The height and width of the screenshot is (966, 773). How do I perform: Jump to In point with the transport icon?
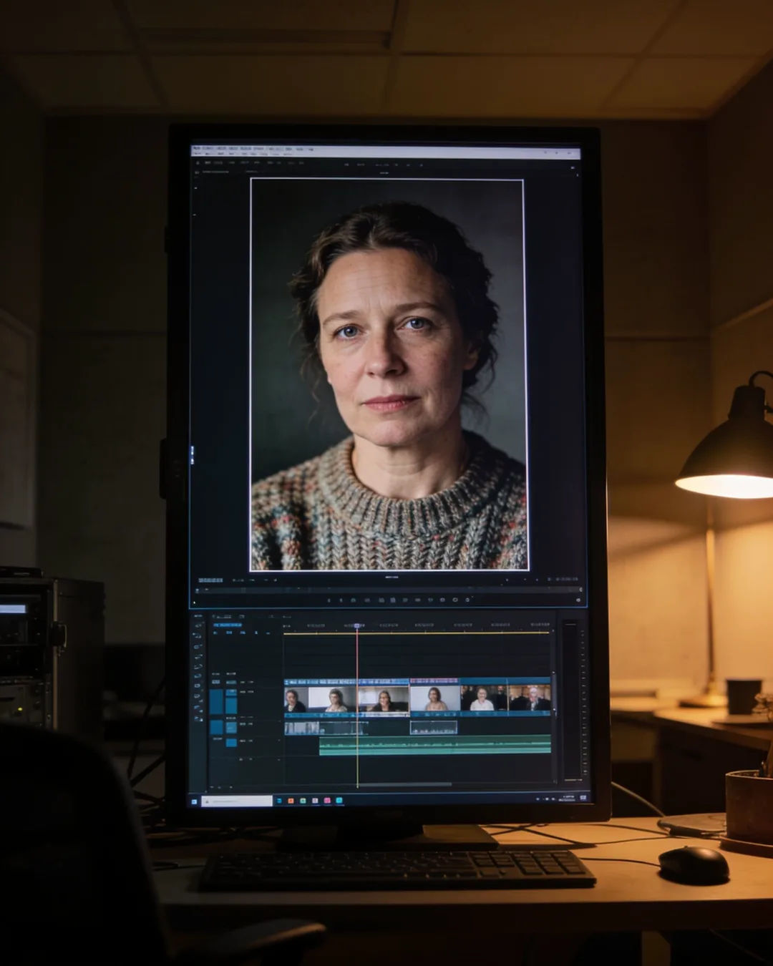[x=367, y=600]
